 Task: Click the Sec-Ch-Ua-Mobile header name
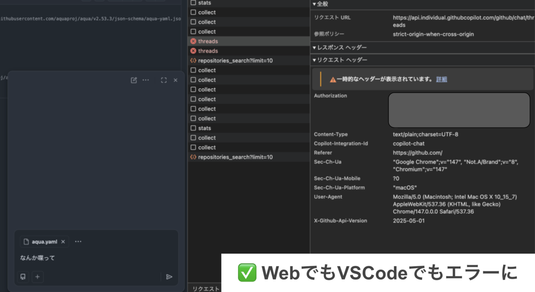[337, 178]
